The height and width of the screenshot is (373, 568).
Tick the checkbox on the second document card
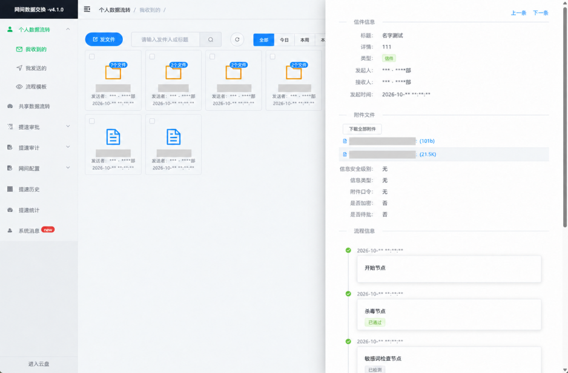point(152,121)
